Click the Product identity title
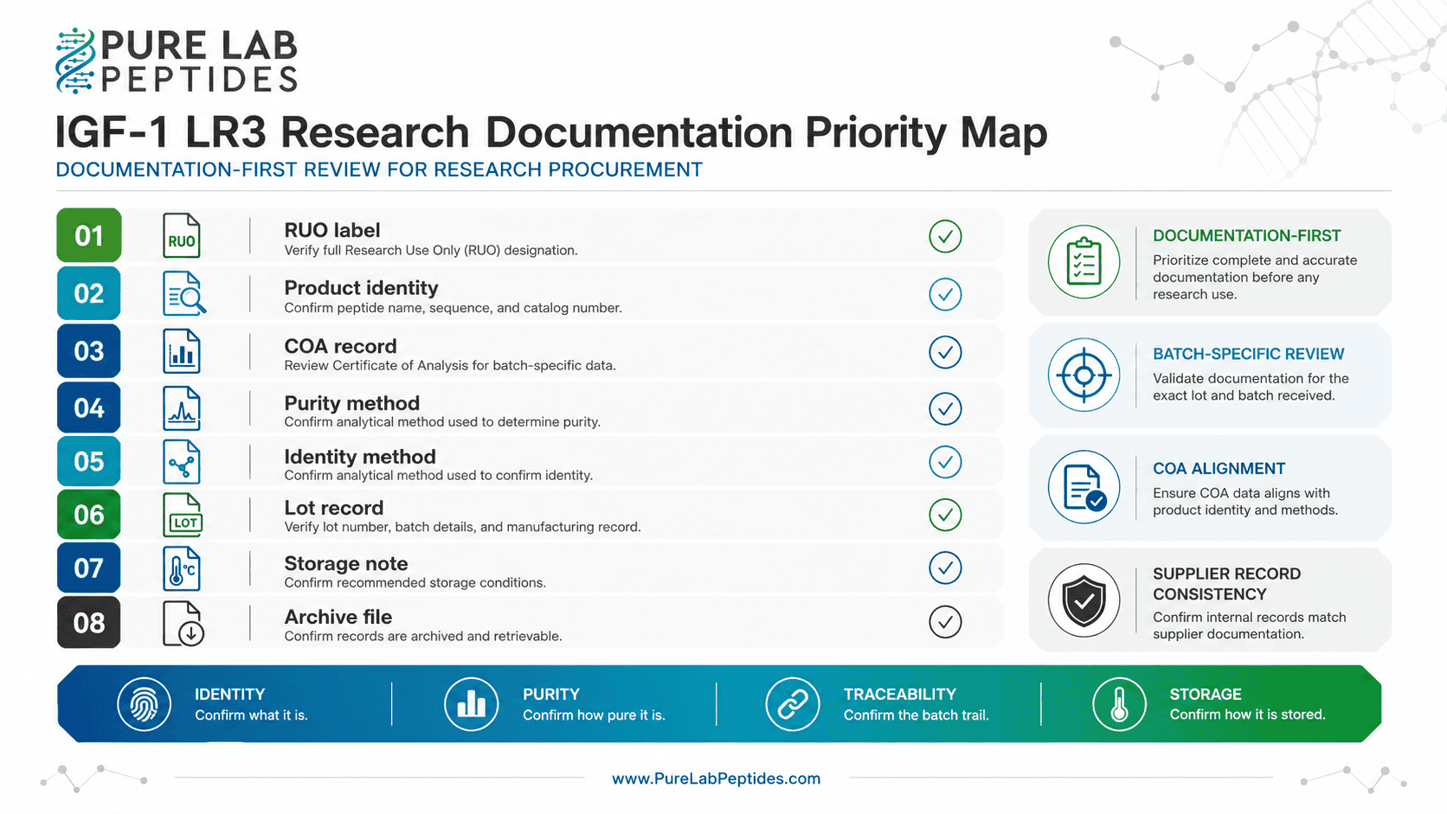 click(361, 288)
